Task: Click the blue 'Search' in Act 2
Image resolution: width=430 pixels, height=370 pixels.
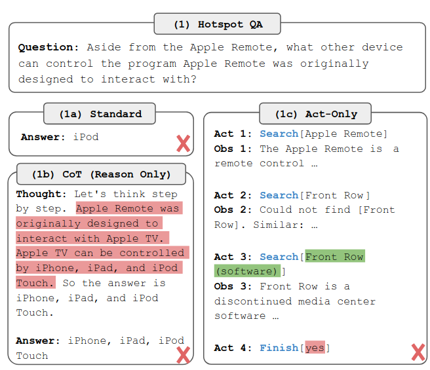Action: 279,195
